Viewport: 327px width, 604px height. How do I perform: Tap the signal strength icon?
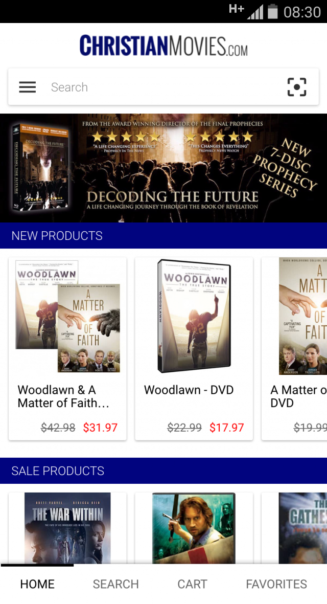(x=255, y=12)
